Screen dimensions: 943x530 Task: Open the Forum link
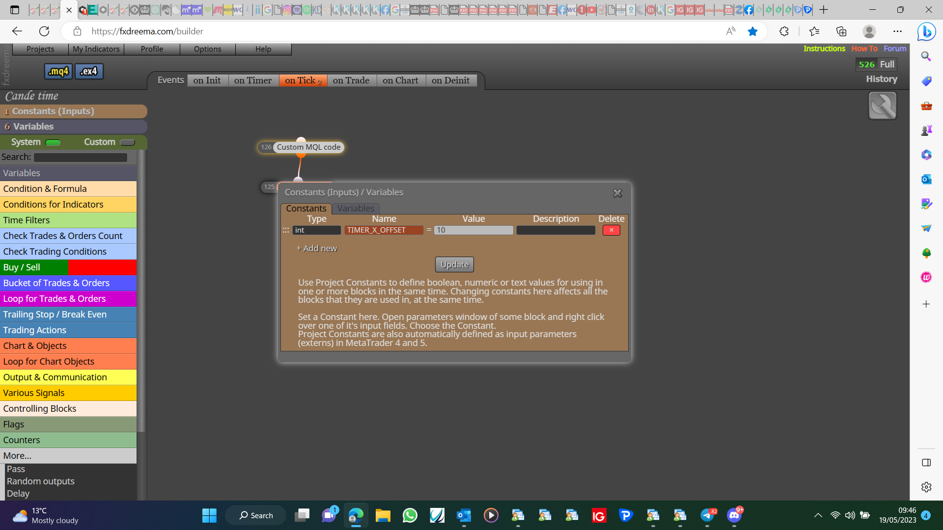coord(895,49)
